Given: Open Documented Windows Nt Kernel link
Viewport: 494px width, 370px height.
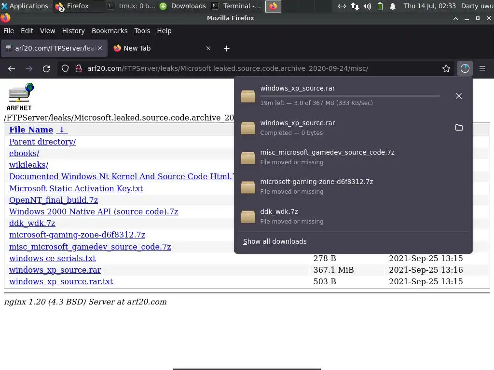Looking at the screenshot, I should pyautogui.click(x=121, y=176).
